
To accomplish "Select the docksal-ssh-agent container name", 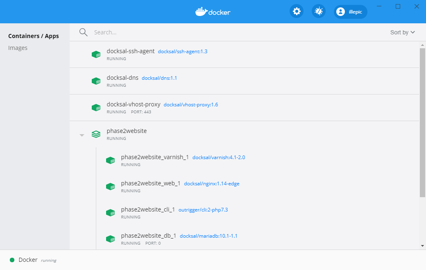I will (130, 51).
